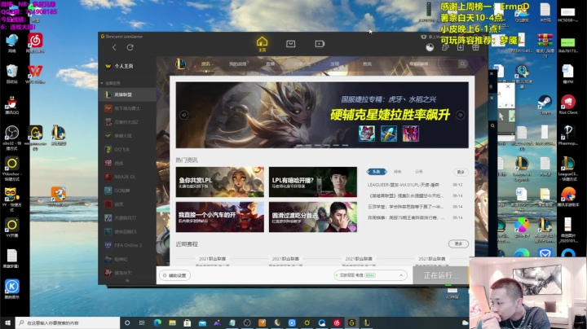Open the 鱼你共赏LPL news card

[220, 182]
